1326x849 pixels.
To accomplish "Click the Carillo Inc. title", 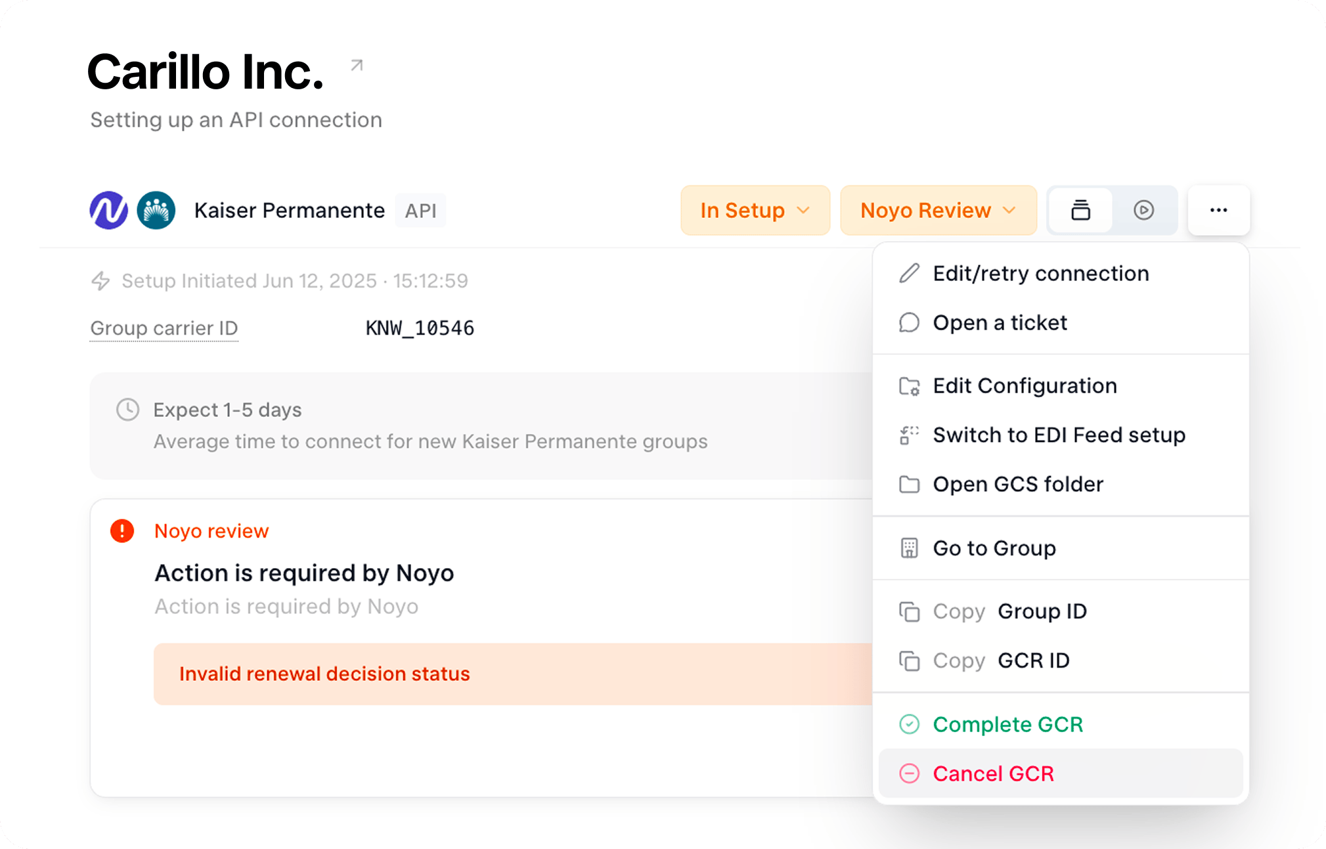I will point(206,72).
